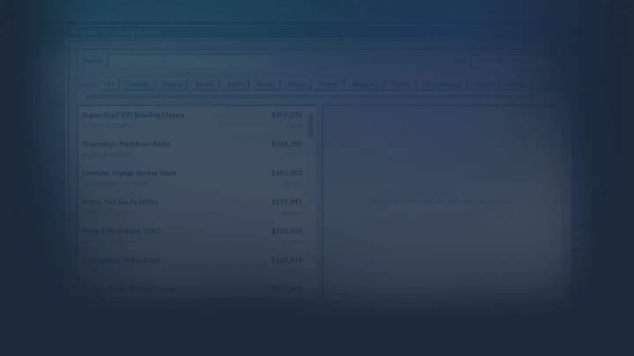
Task: Choose the Action genre filter
Action: pyautogui.click(x=204, y=84)
